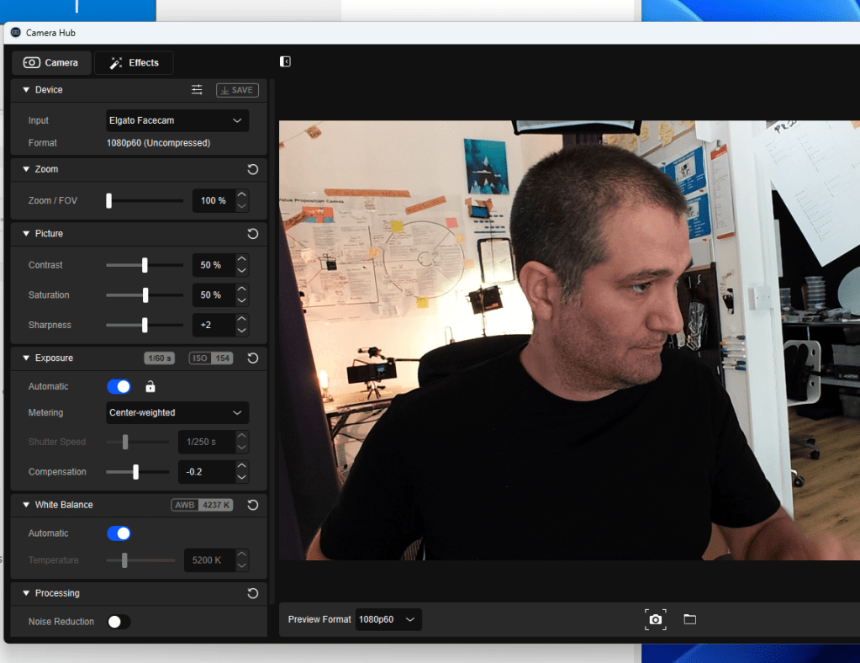Open the Input device dropdown

click(x=177, y=120)
